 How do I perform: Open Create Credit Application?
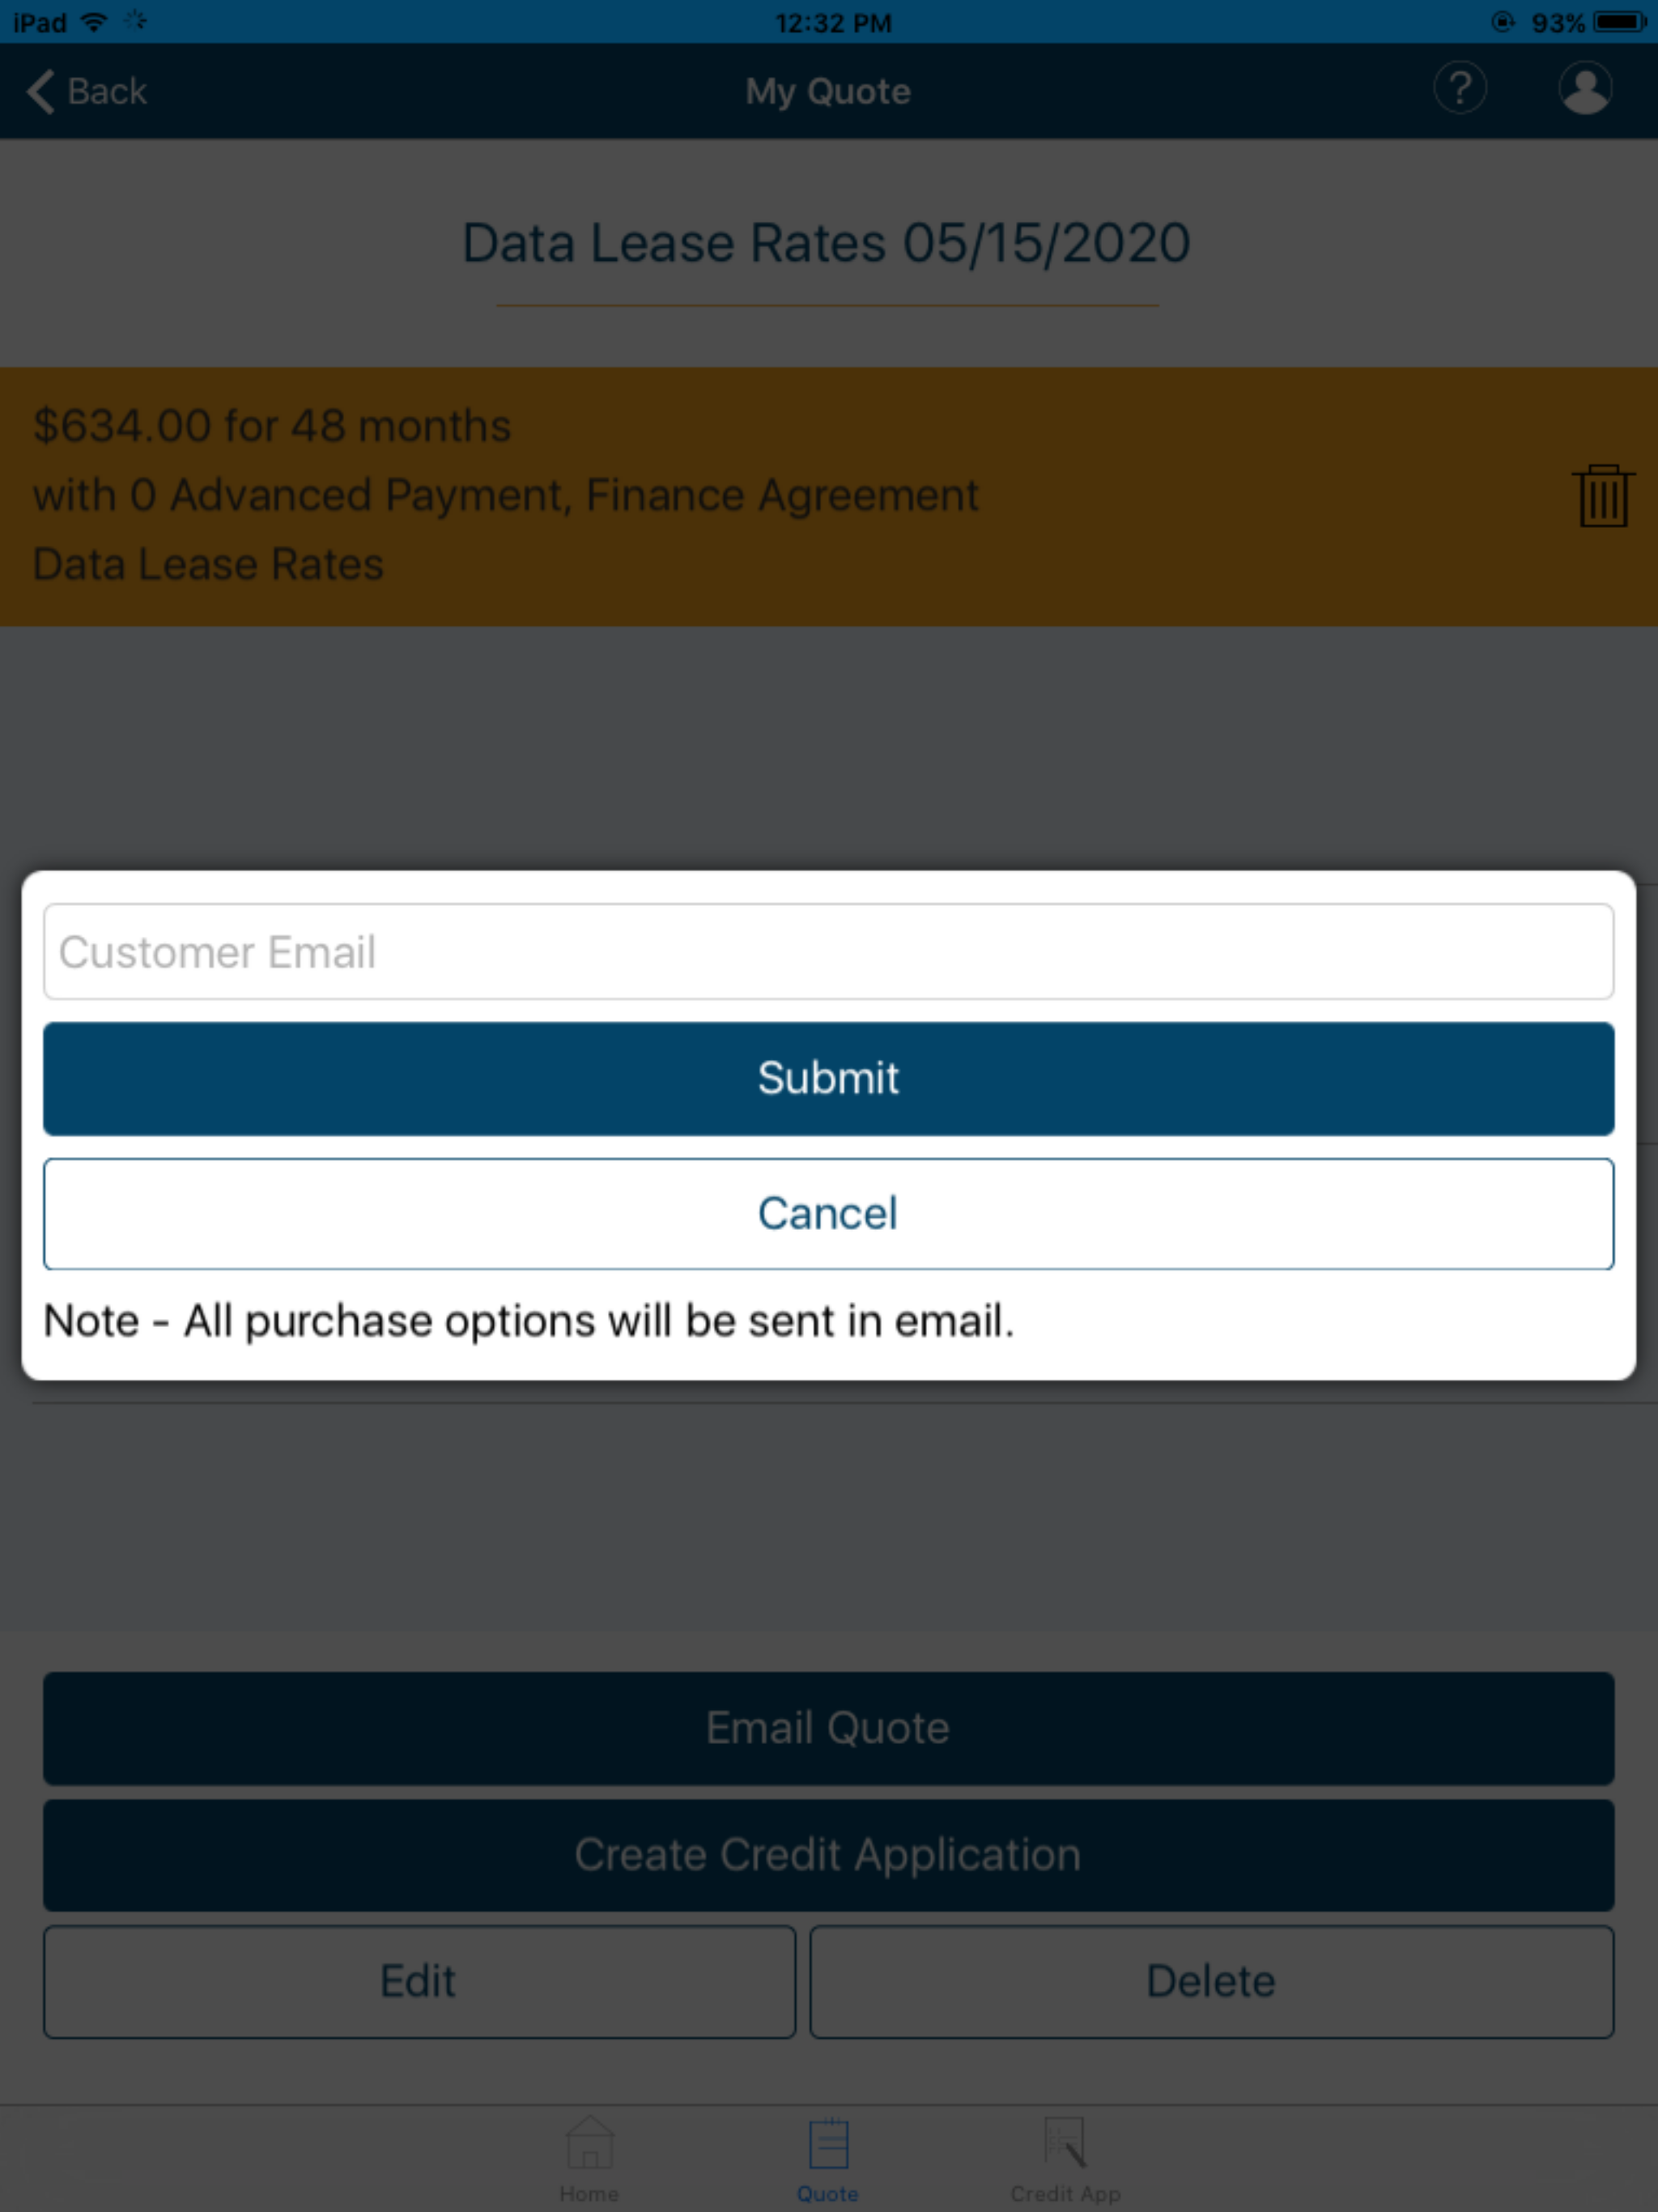[x=827, y=1855]
